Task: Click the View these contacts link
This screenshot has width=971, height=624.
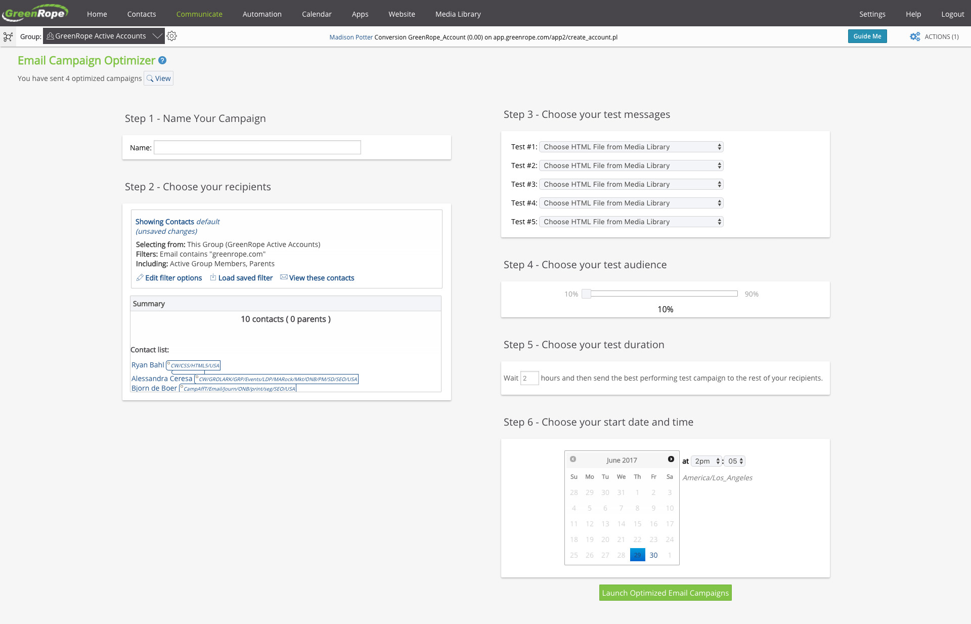Action: [322, 278]
